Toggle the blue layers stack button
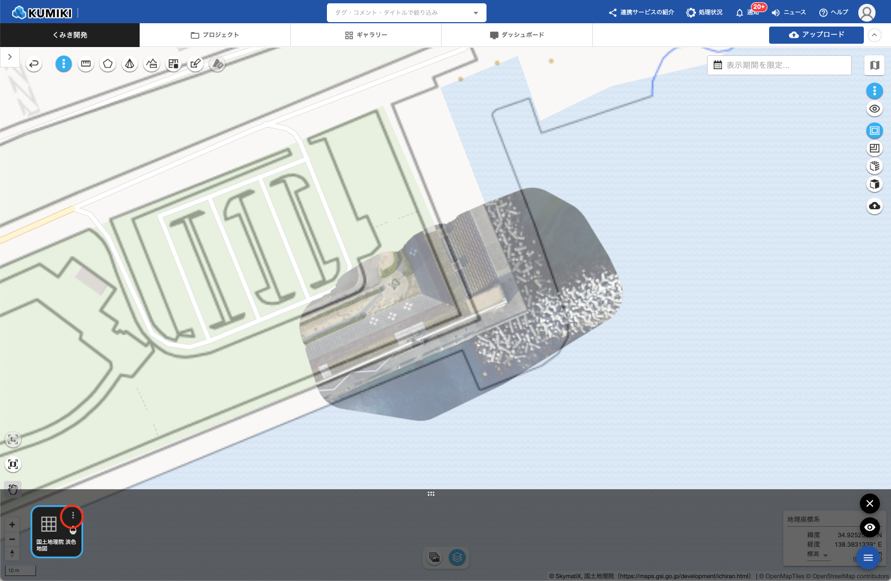 click(457, 557)
